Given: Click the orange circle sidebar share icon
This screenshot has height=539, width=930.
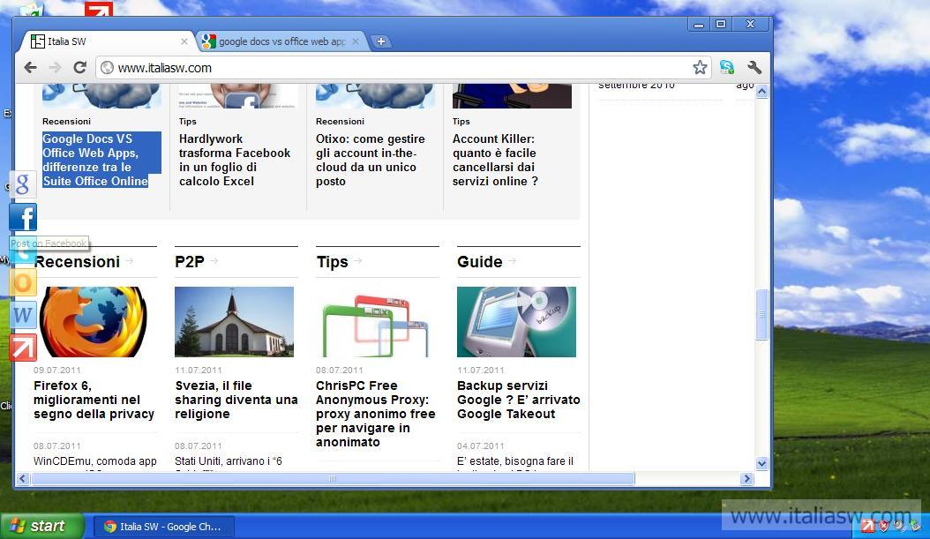Looking at the screenshot, I should (x=23, y=282).
